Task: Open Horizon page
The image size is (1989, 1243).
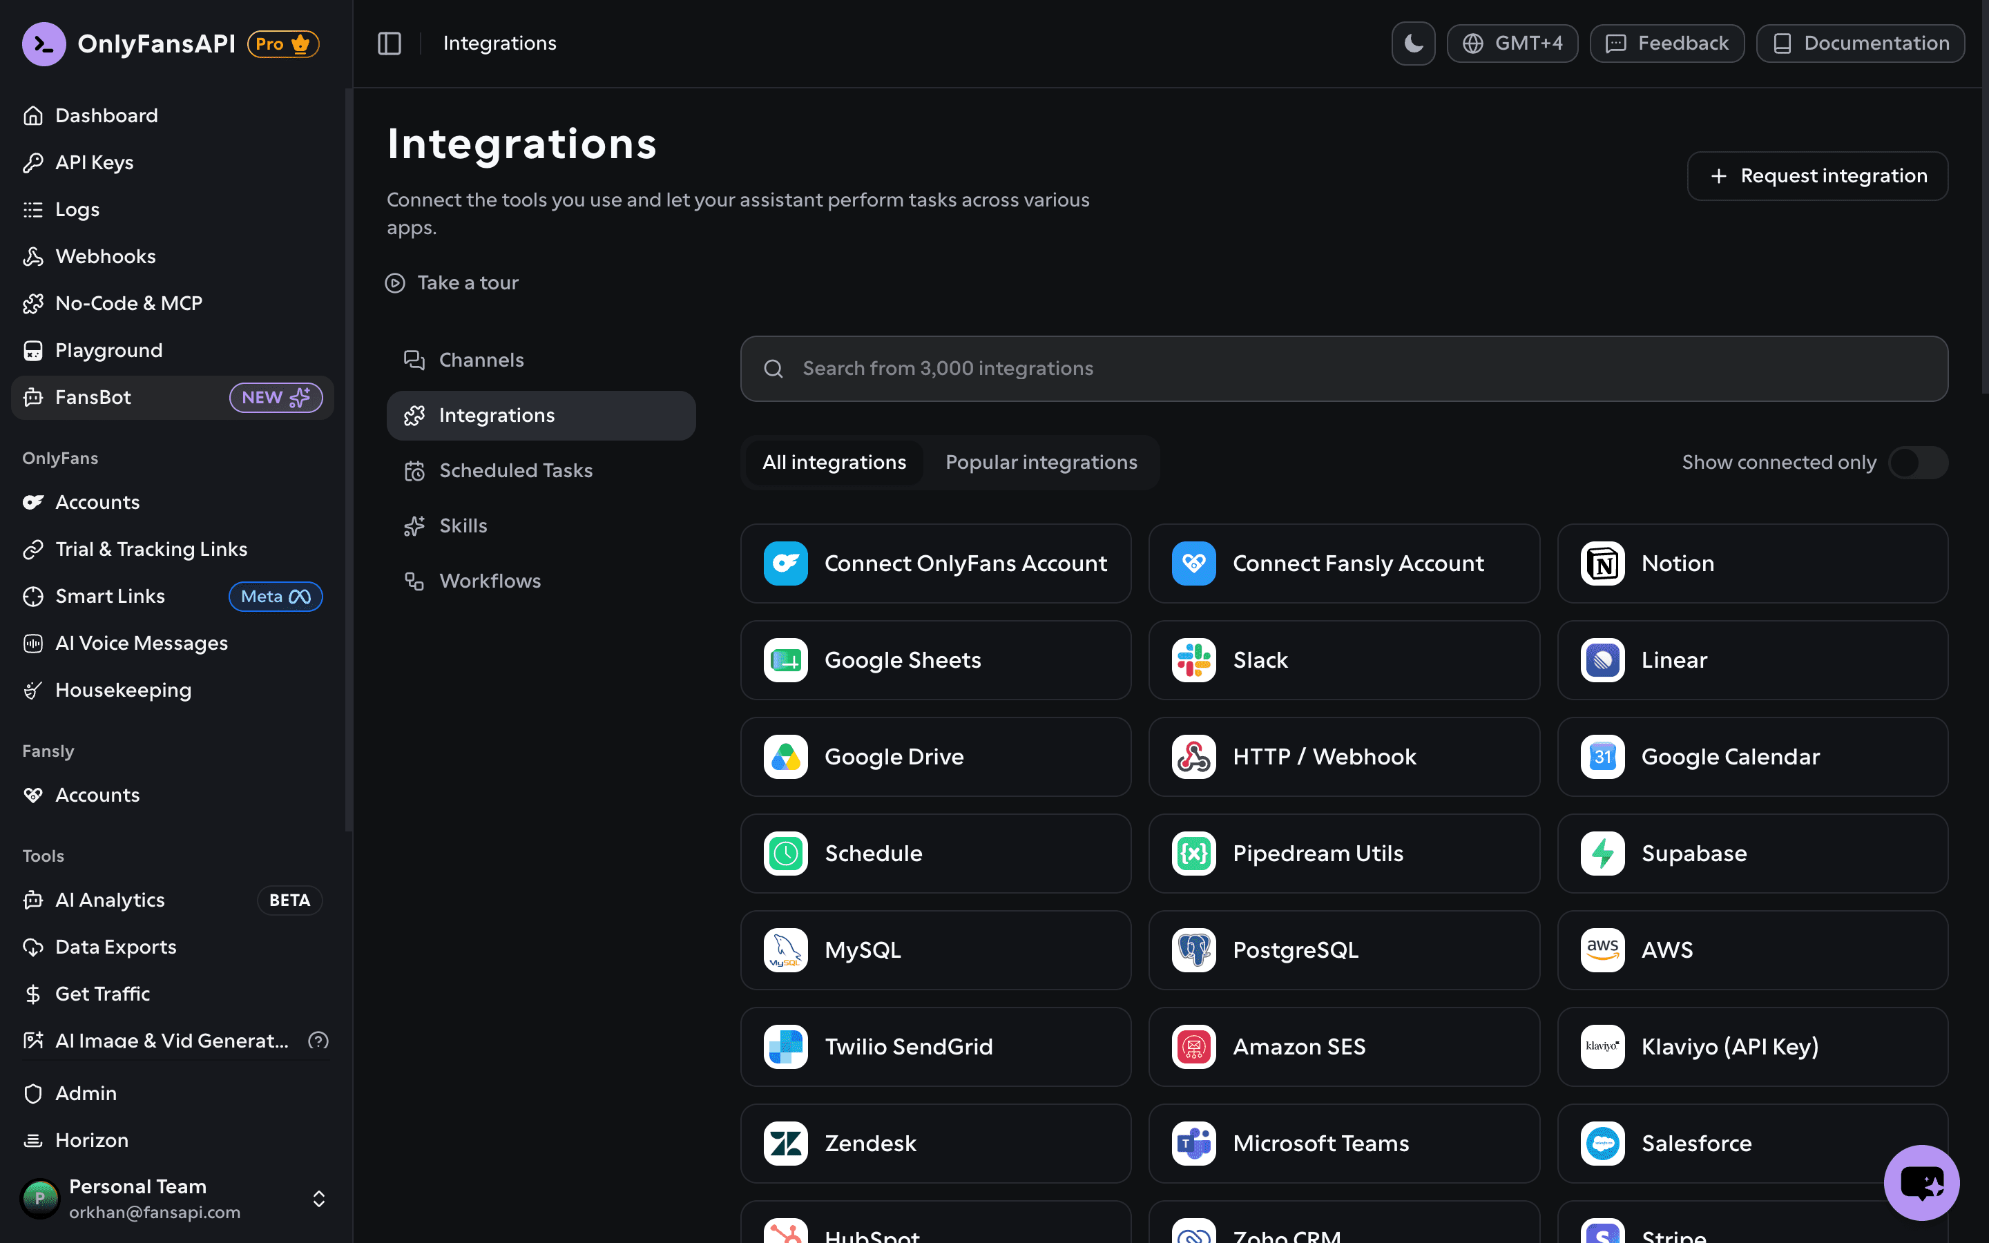Action: coord(173,1140)
